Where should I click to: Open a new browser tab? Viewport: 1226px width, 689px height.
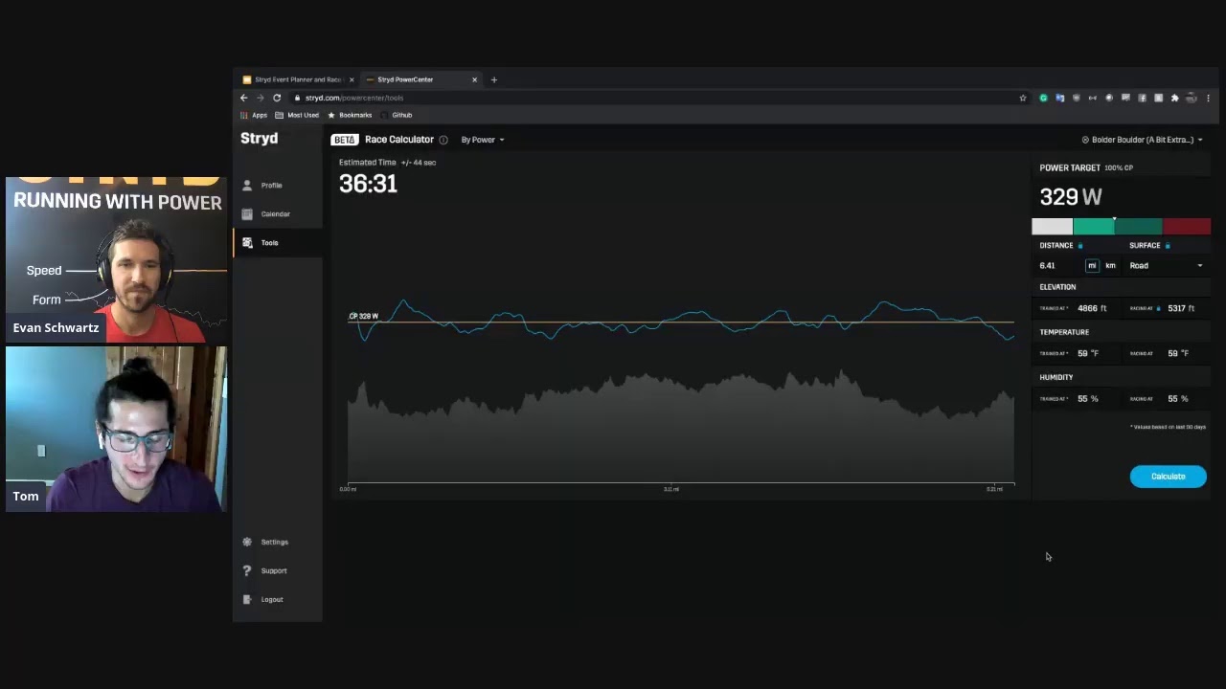[494, 79]
